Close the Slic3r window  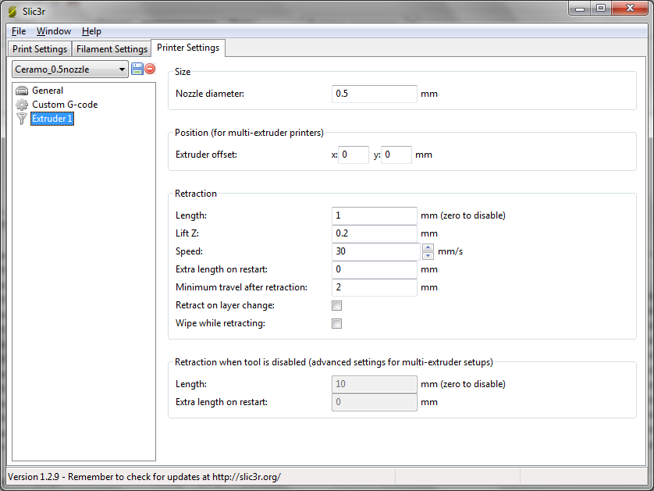point(631,9)
